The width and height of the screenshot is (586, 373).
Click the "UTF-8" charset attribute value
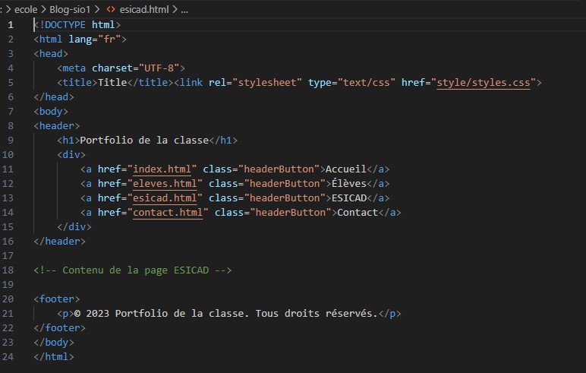pos(159,68)
